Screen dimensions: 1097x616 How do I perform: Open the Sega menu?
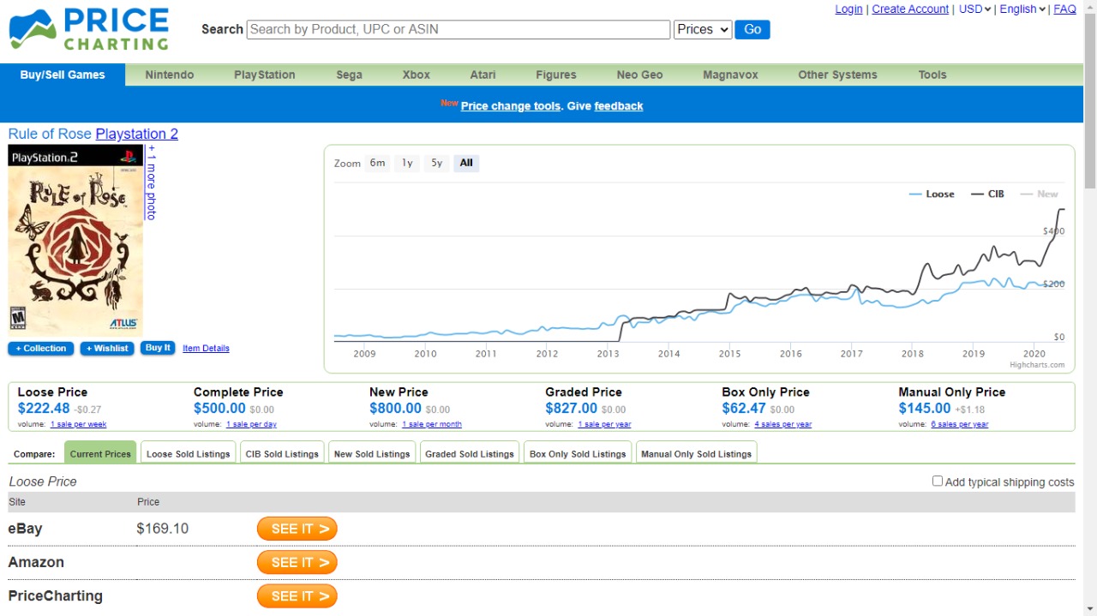coord(349,75)
